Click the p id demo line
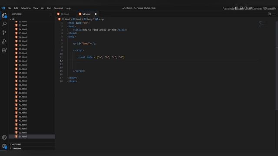 (x=85, y=43)
